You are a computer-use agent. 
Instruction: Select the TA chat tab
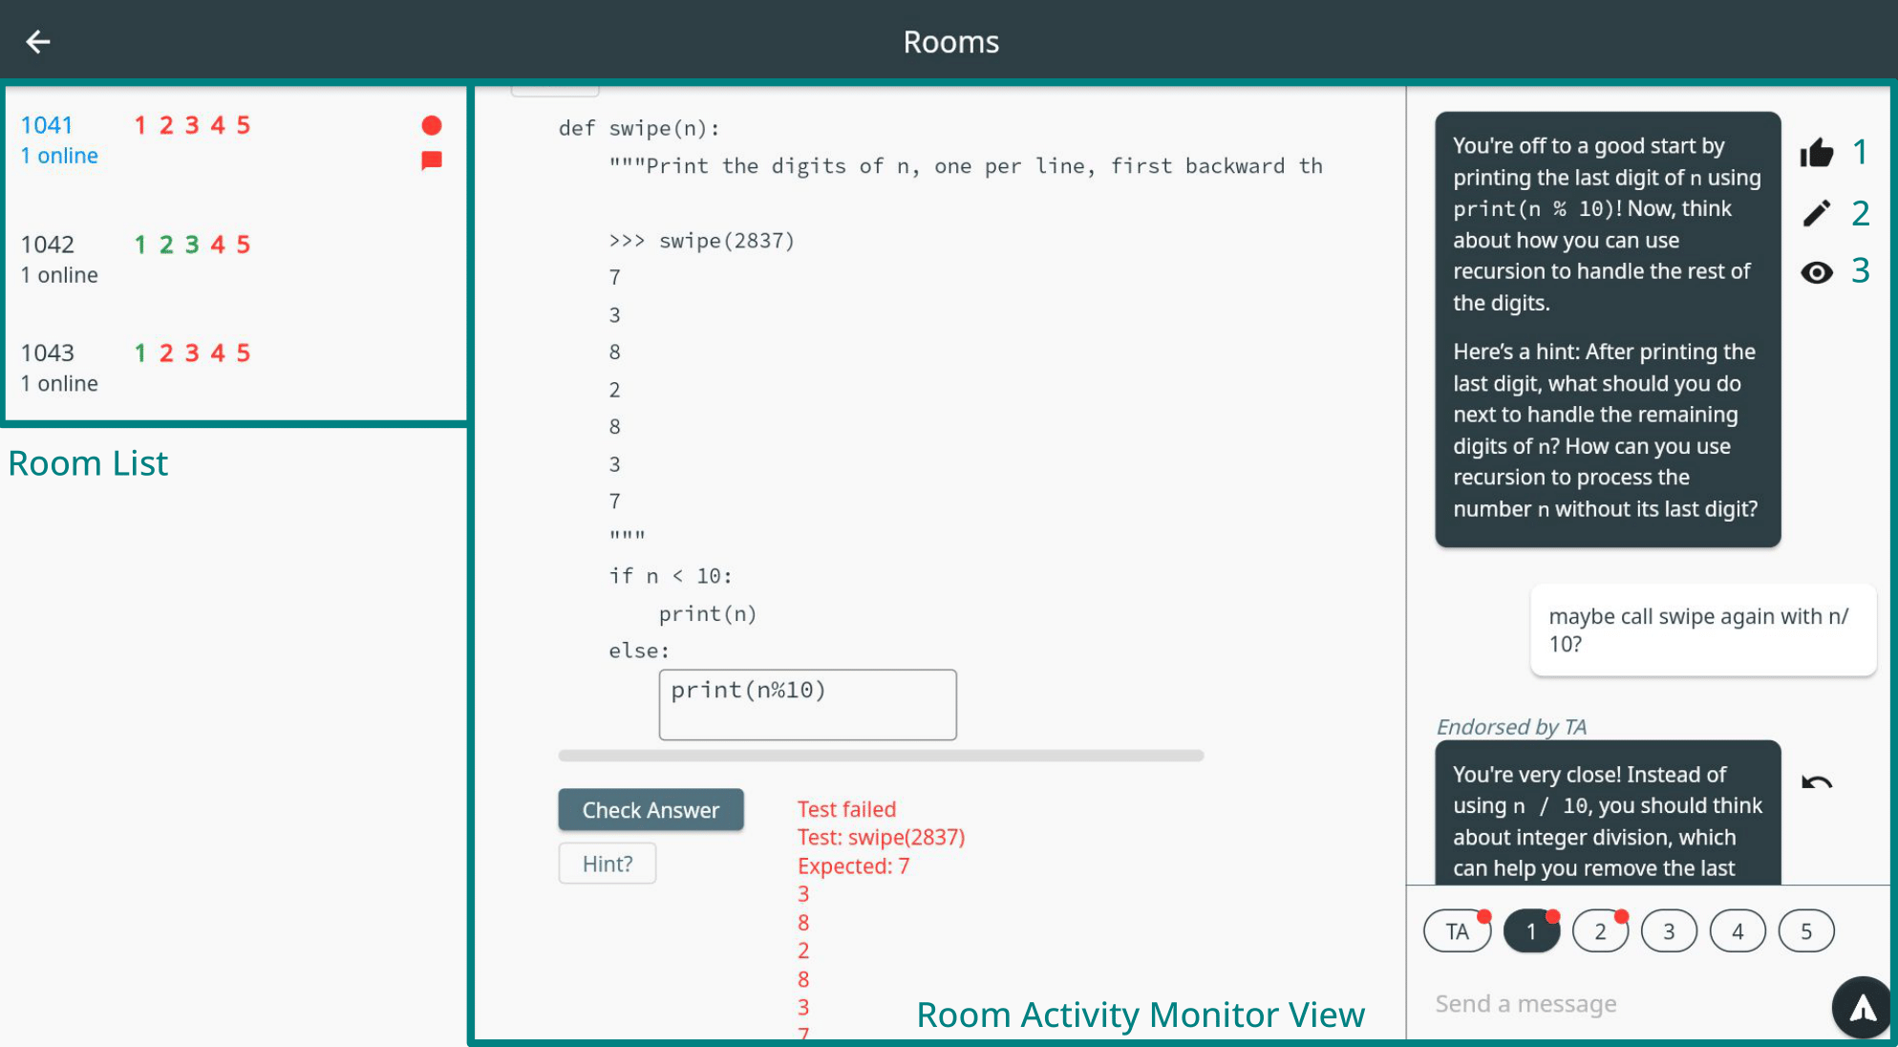point(1457,931)
